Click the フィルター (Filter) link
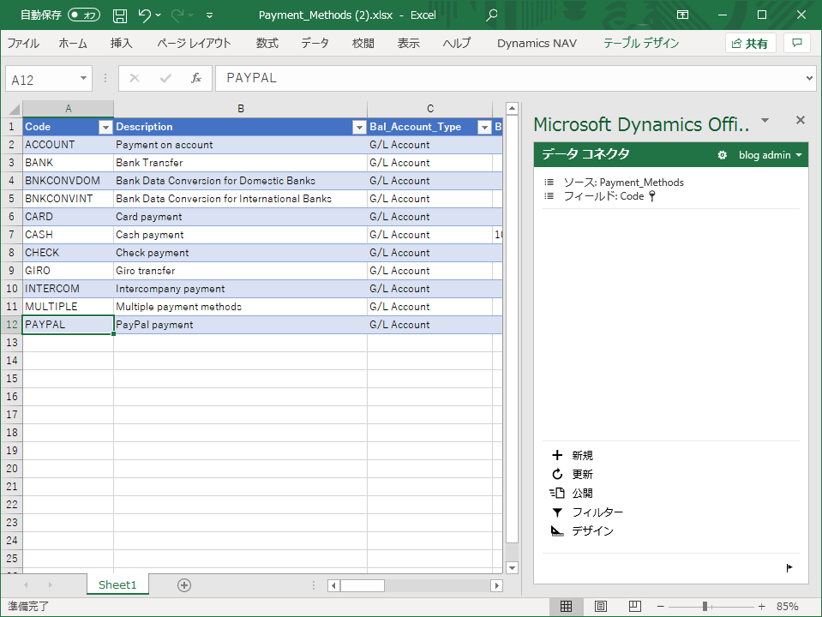822x617 pixels. [597, 512]
